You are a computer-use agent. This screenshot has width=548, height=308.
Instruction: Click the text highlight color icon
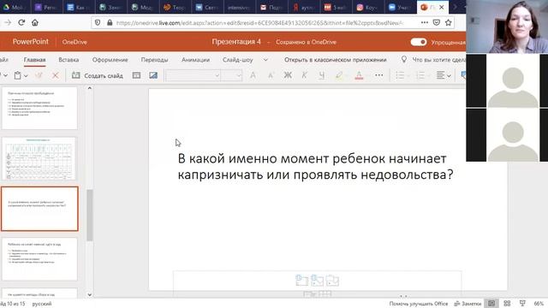(x=339, y=75)
